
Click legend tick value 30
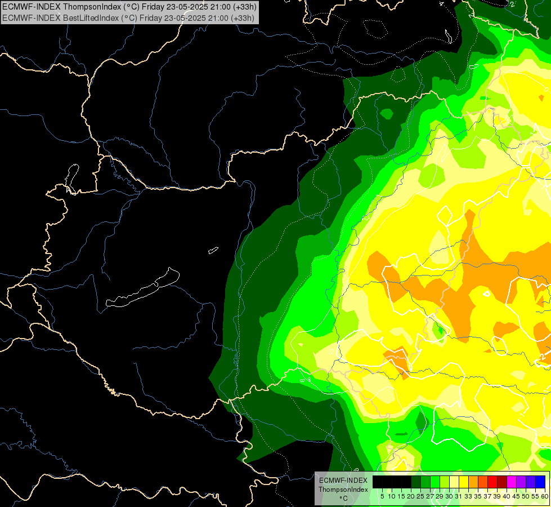click(449, 496)
